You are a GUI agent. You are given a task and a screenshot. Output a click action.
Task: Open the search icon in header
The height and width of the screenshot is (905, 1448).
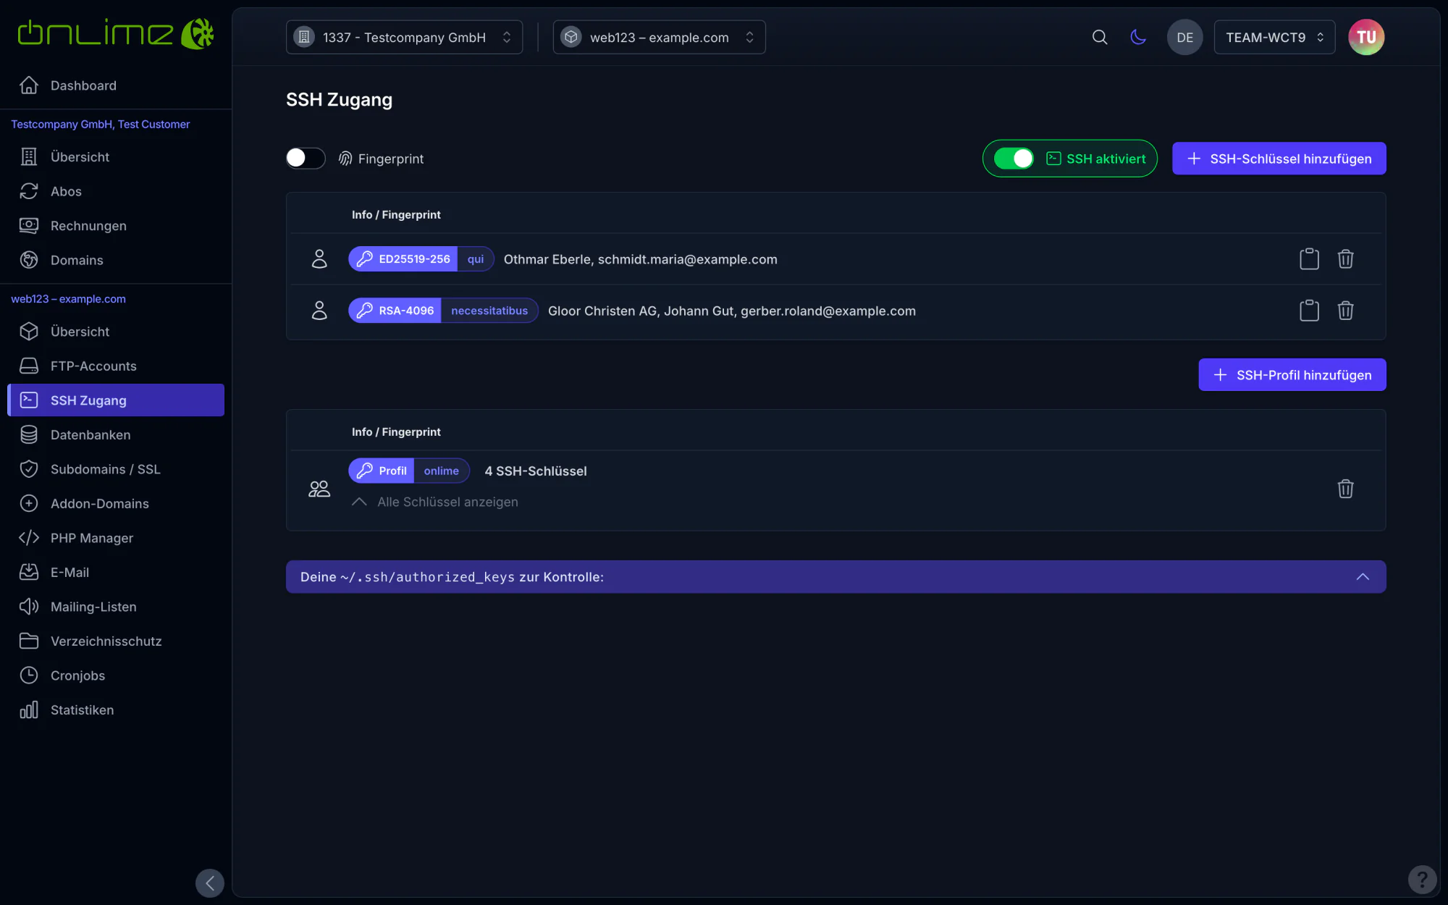[1100, 37]
